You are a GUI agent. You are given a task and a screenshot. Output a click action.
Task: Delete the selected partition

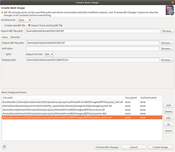tap(168, 112)
